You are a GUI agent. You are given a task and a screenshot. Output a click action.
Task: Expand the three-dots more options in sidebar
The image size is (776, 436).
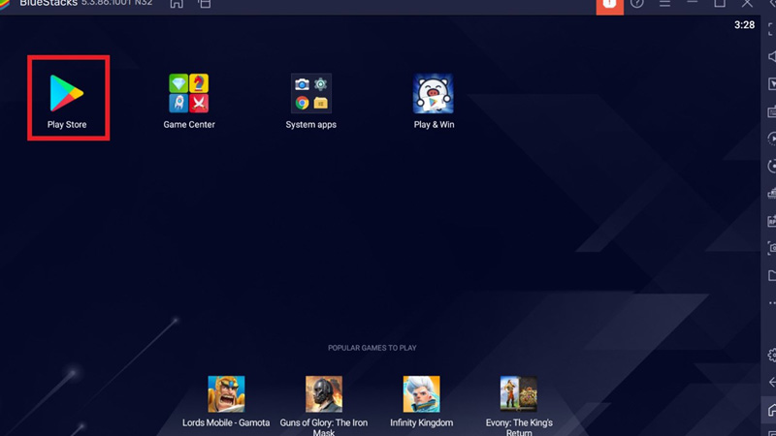point(771,303)
